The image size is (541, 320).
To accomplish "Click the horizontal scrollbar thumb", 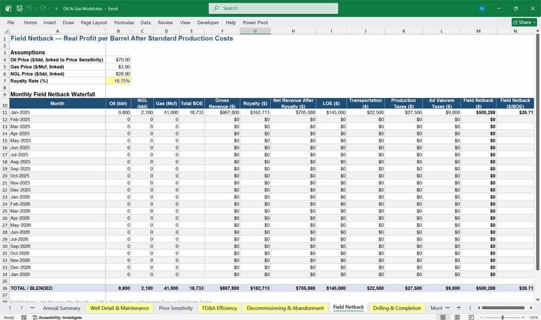I will pyautogui.click(x=503, y=308).
